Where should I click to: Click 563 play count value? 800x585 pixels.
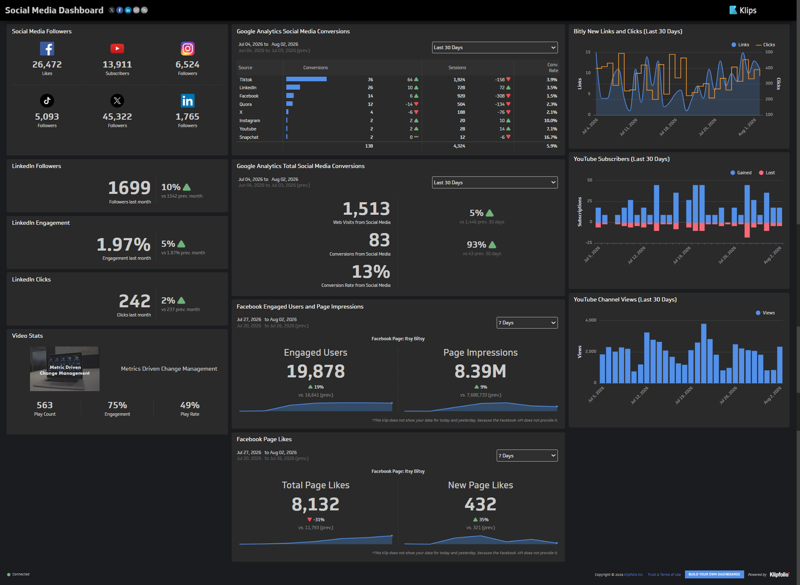(x=44, y=405)
